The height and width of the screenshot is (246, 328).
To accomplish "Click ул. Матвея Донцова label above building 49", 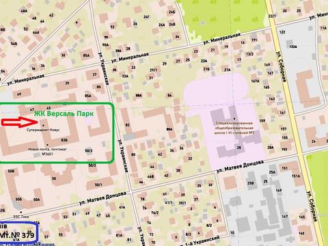I will (102, 198).
